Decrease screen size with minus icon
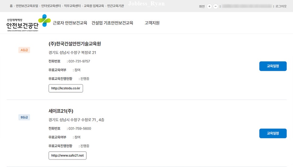293x167 pixels. coord(215,6)
